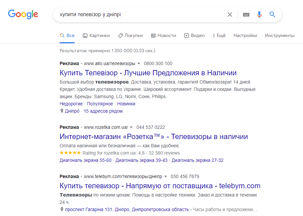This screenshot has width=303, height=216.
Task: Open 'Купить телевизор - Напрямую от поставщика' ad
Action: [160, 186]
